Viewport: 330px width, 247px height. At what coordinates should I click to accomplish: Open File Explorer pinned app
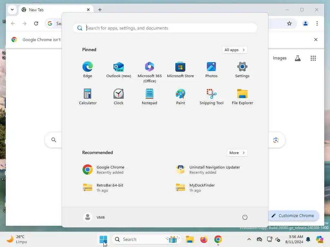[x=242, y=96]
